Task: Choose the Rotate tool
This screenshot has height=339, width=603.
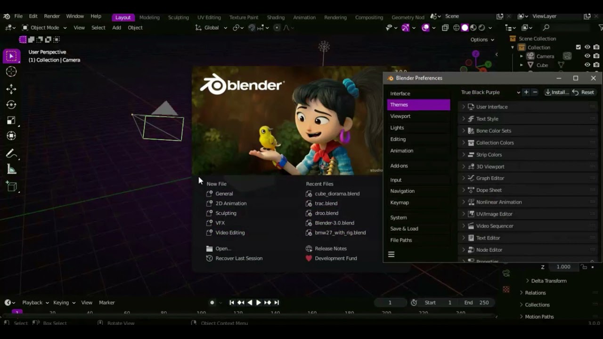Action: [x=11, y=105]
